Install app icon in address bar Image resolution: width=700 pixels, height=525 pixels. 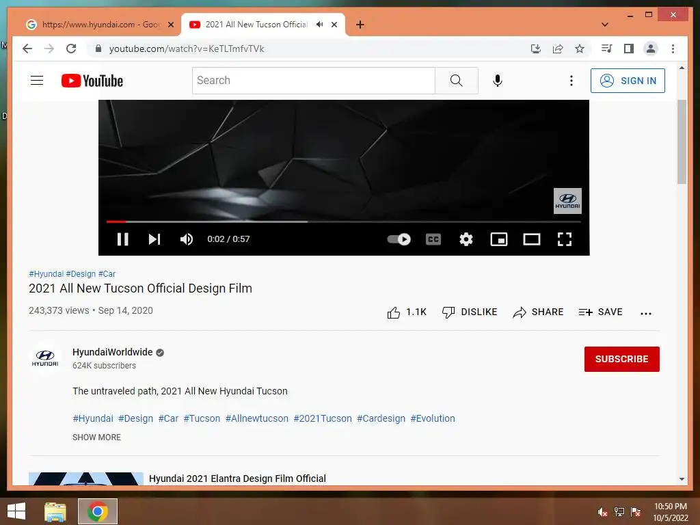536,49
